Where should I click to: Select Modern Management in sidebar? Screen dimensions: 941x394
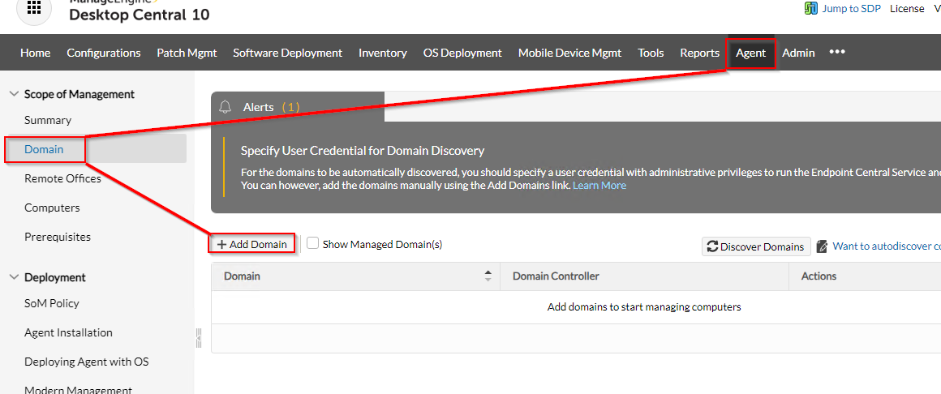[x=78, y=390]
